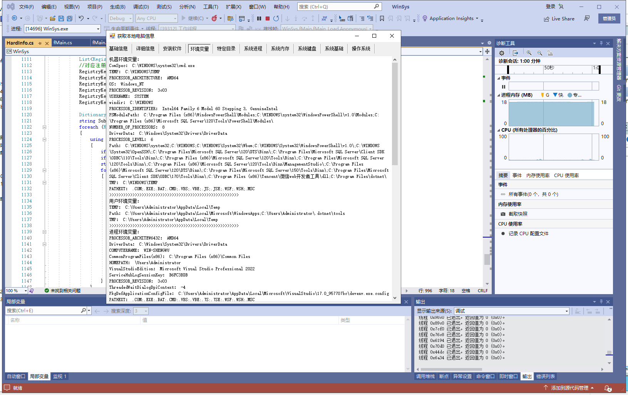Click the 管理员 button
This screenshot has width=628, height=395.
[609, 18]
